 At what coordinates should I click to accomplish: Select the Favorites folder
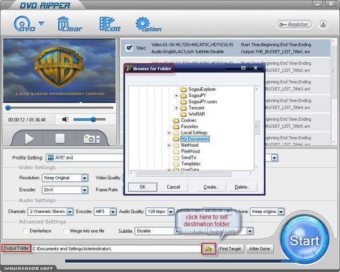[186, 126]
